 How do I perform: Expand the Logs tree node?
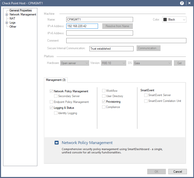point(7,23)
